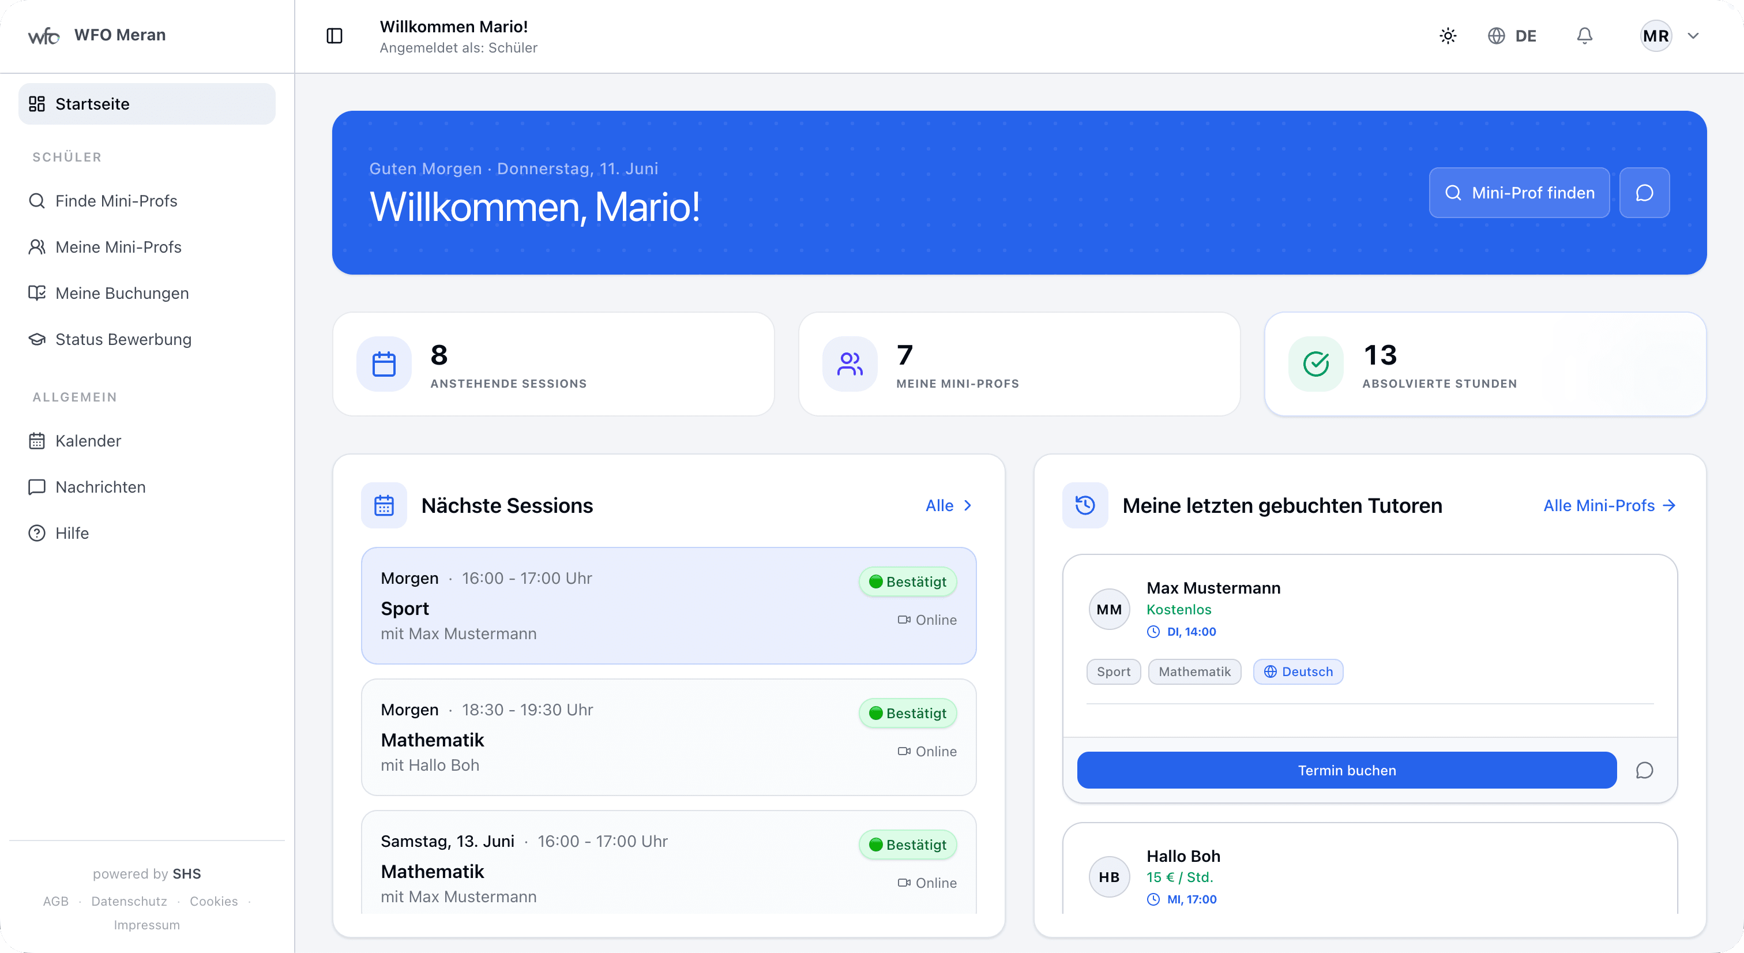Toggle the sidebar collapse icon
This screenshot has width=1744, height=953.
[334, 36]
